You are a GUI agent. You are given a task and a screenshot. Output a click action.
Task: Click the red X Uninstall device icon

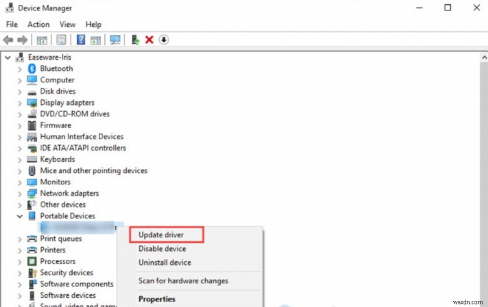149,40
